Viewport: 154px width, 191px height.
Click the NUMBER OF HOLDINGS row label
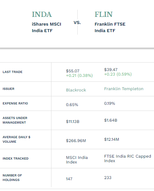click(12, 178)
